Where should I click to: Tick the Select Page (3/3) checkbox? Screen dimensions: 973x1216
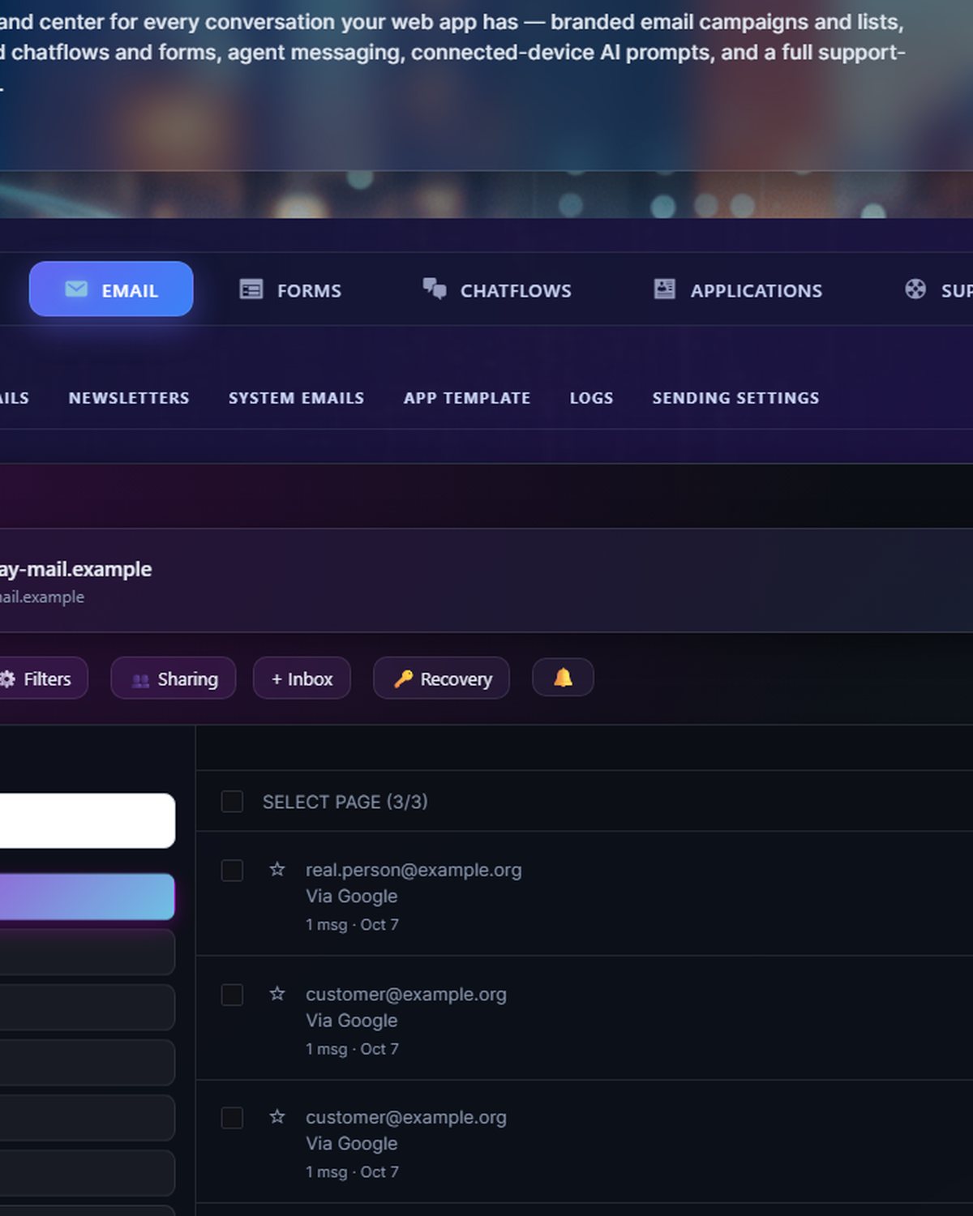click(x=232, y=802)
